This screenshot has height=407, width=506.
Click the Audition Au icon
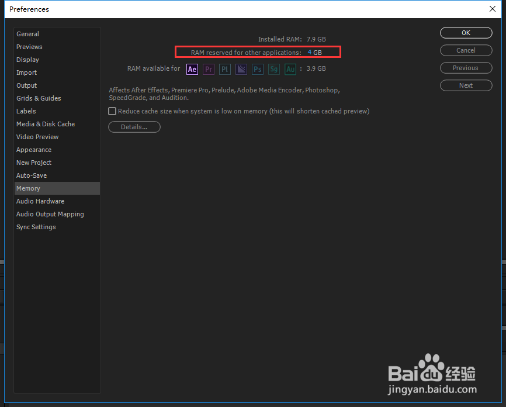click(290, 69)
